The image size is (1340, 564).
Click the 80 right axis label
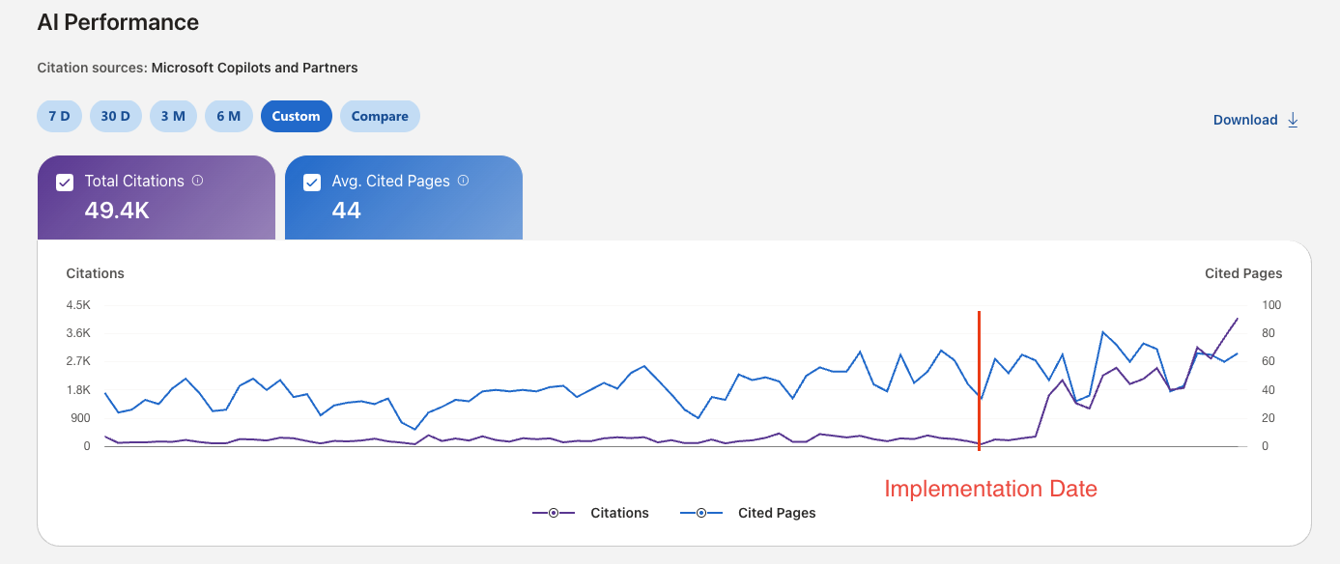tap(1269, 333)
